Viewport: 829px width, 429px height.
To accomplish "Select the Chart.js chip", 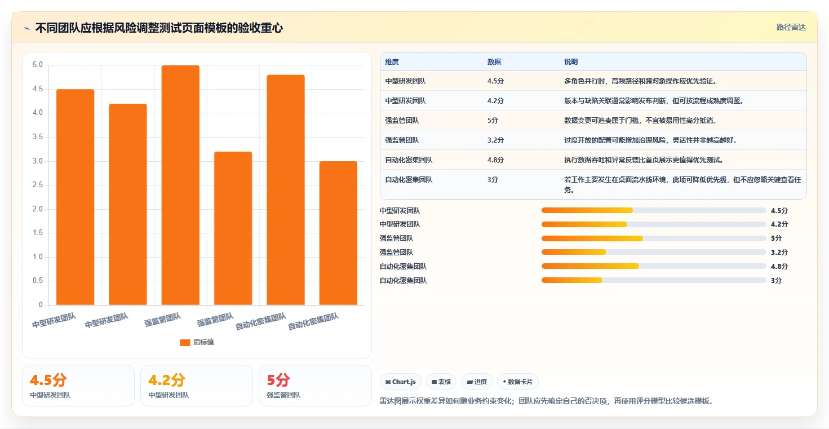I will point(401,382).
